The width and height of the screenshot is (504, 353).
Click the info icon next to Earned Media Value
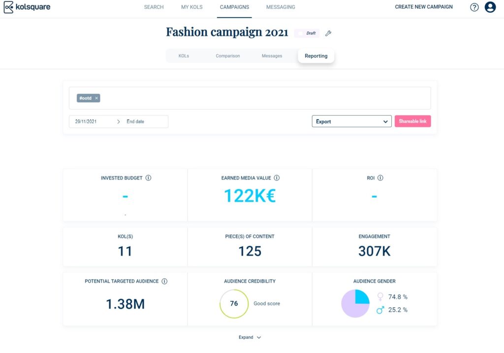(277, 178)
